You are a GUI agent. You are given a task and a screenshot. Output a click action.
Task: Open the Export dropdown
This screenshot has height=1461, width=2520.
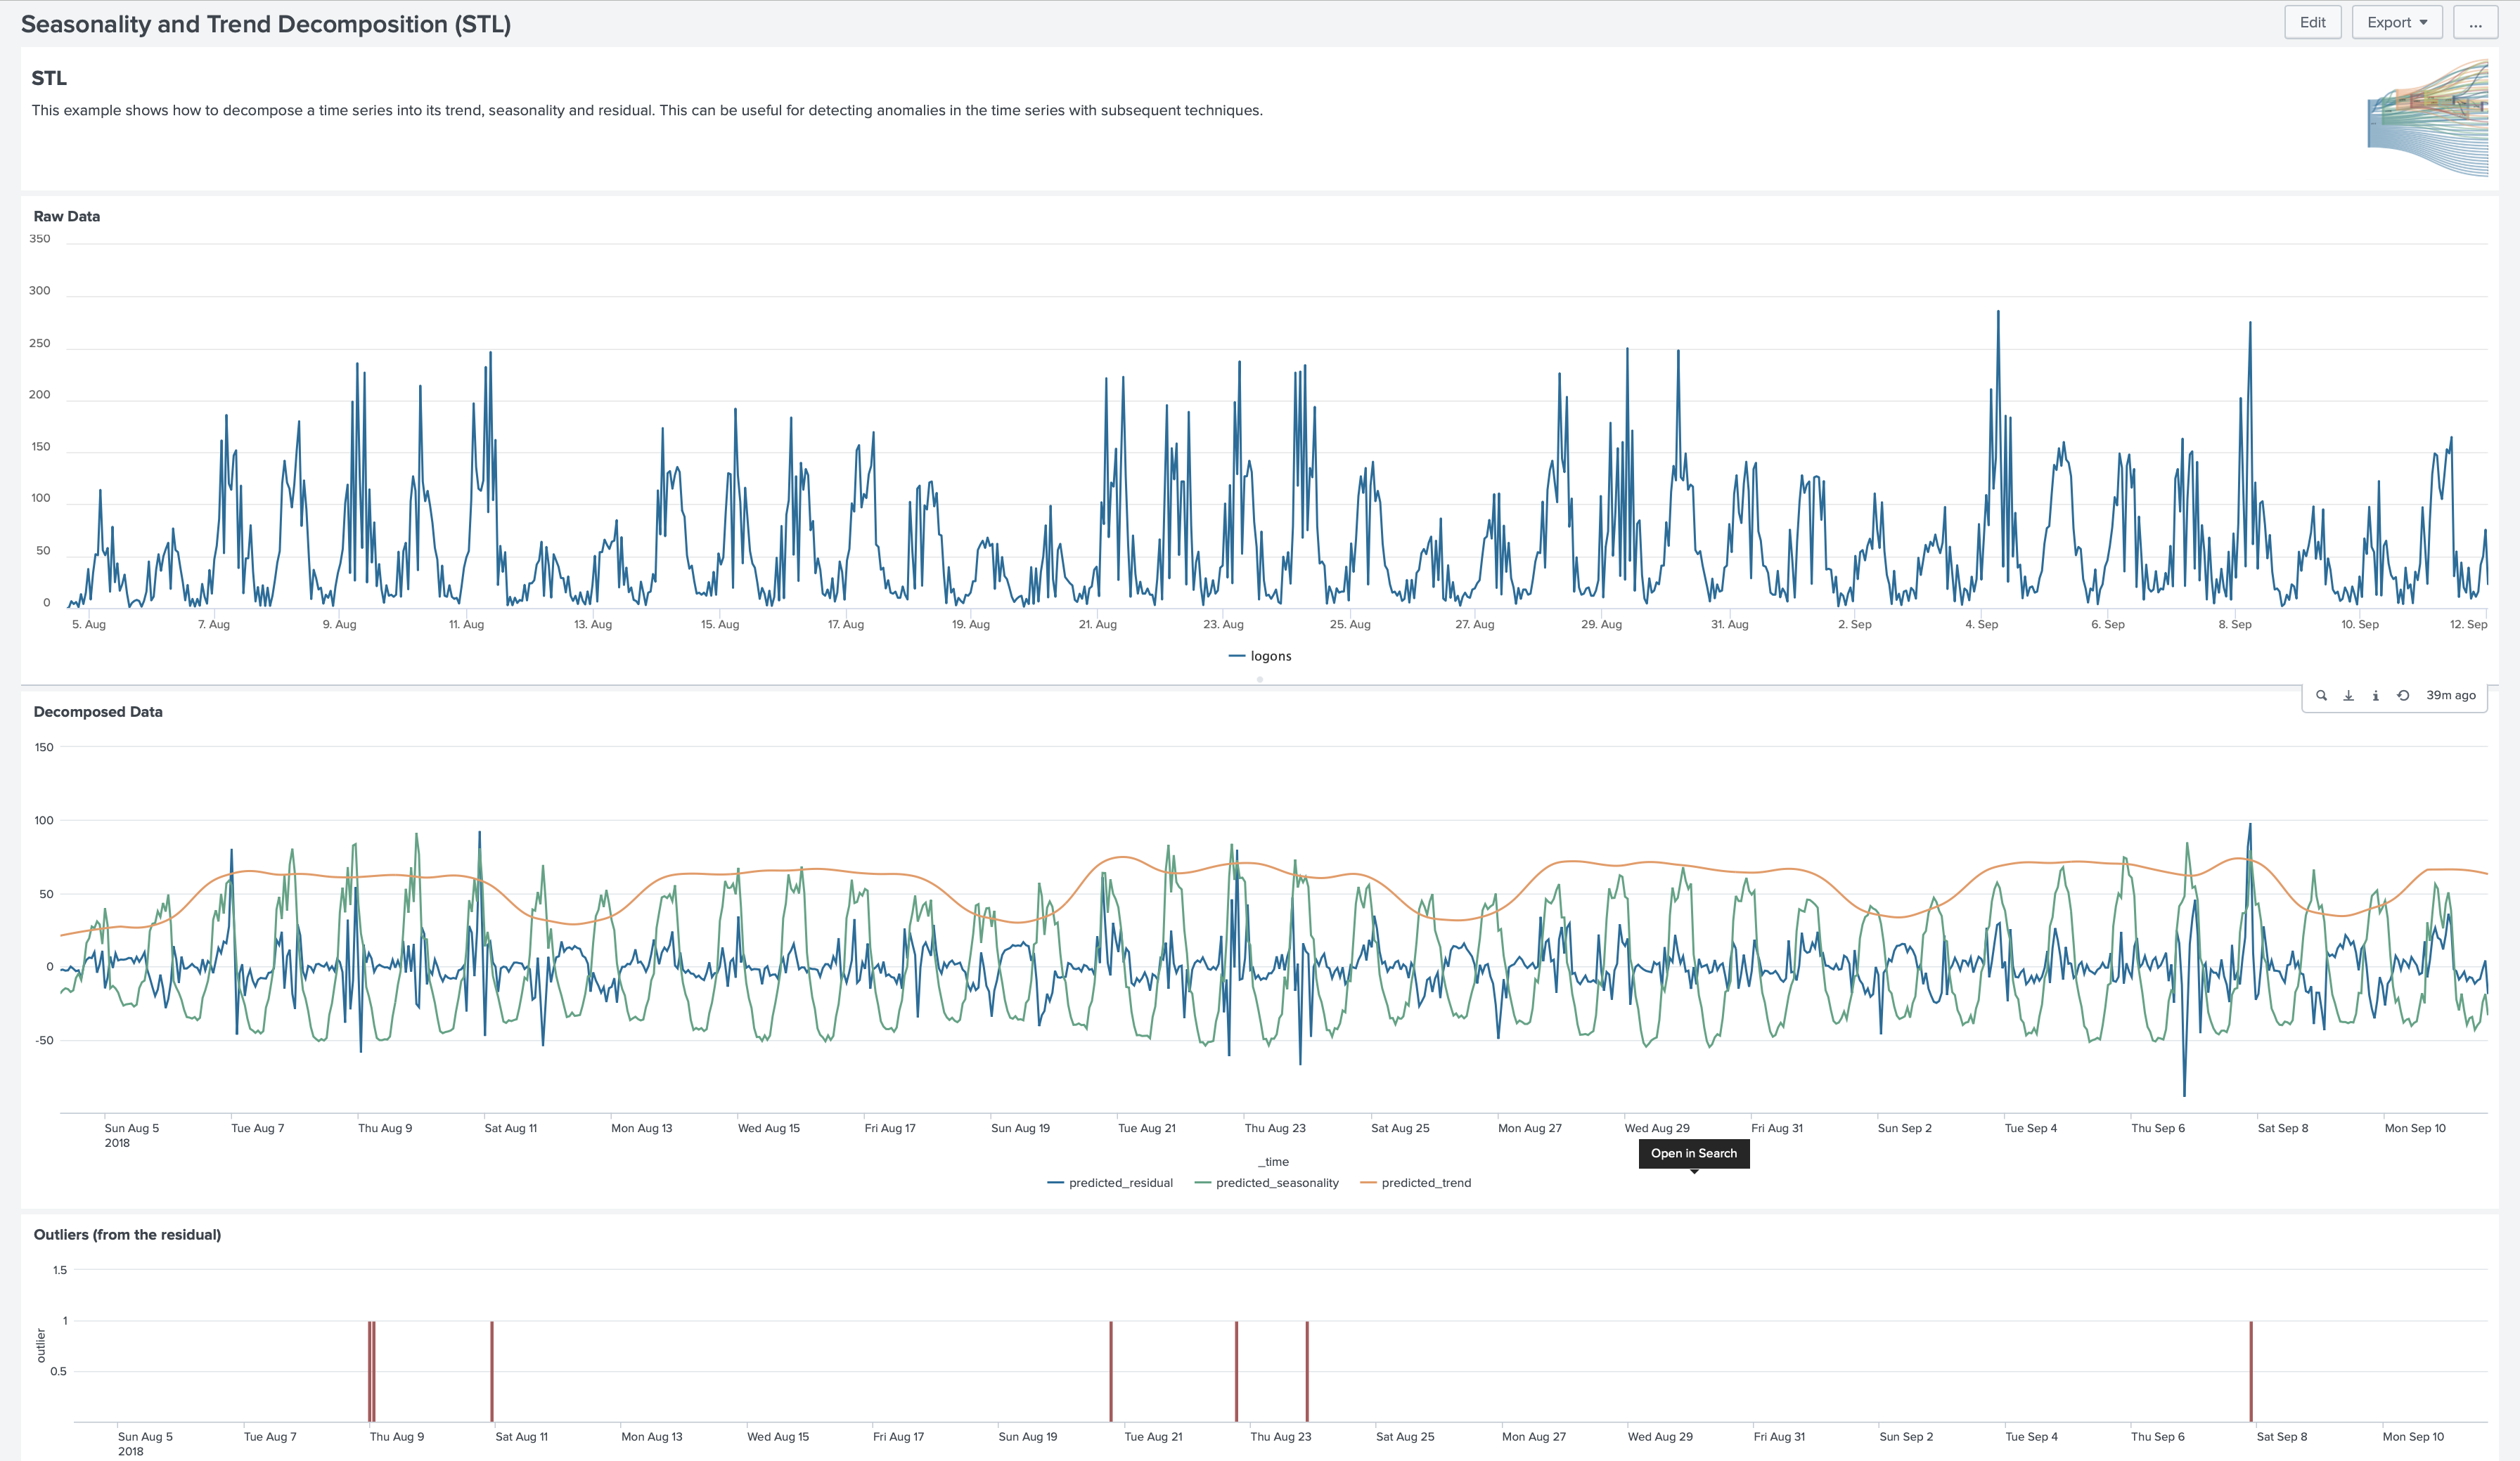(x=2396, y=22)
